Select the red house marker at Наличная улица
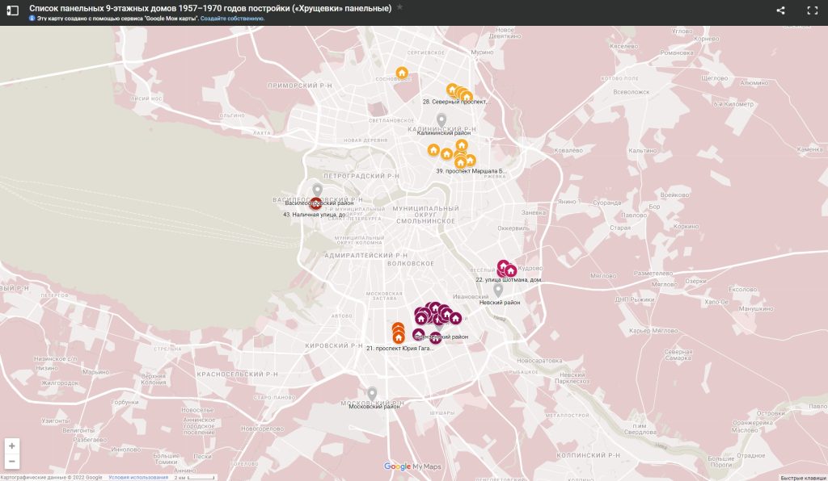 pos(315,203)
